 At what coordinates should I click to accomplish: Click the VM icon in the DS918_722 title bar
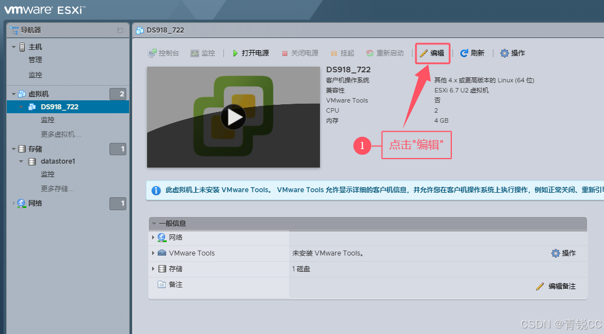click(139, 30)
